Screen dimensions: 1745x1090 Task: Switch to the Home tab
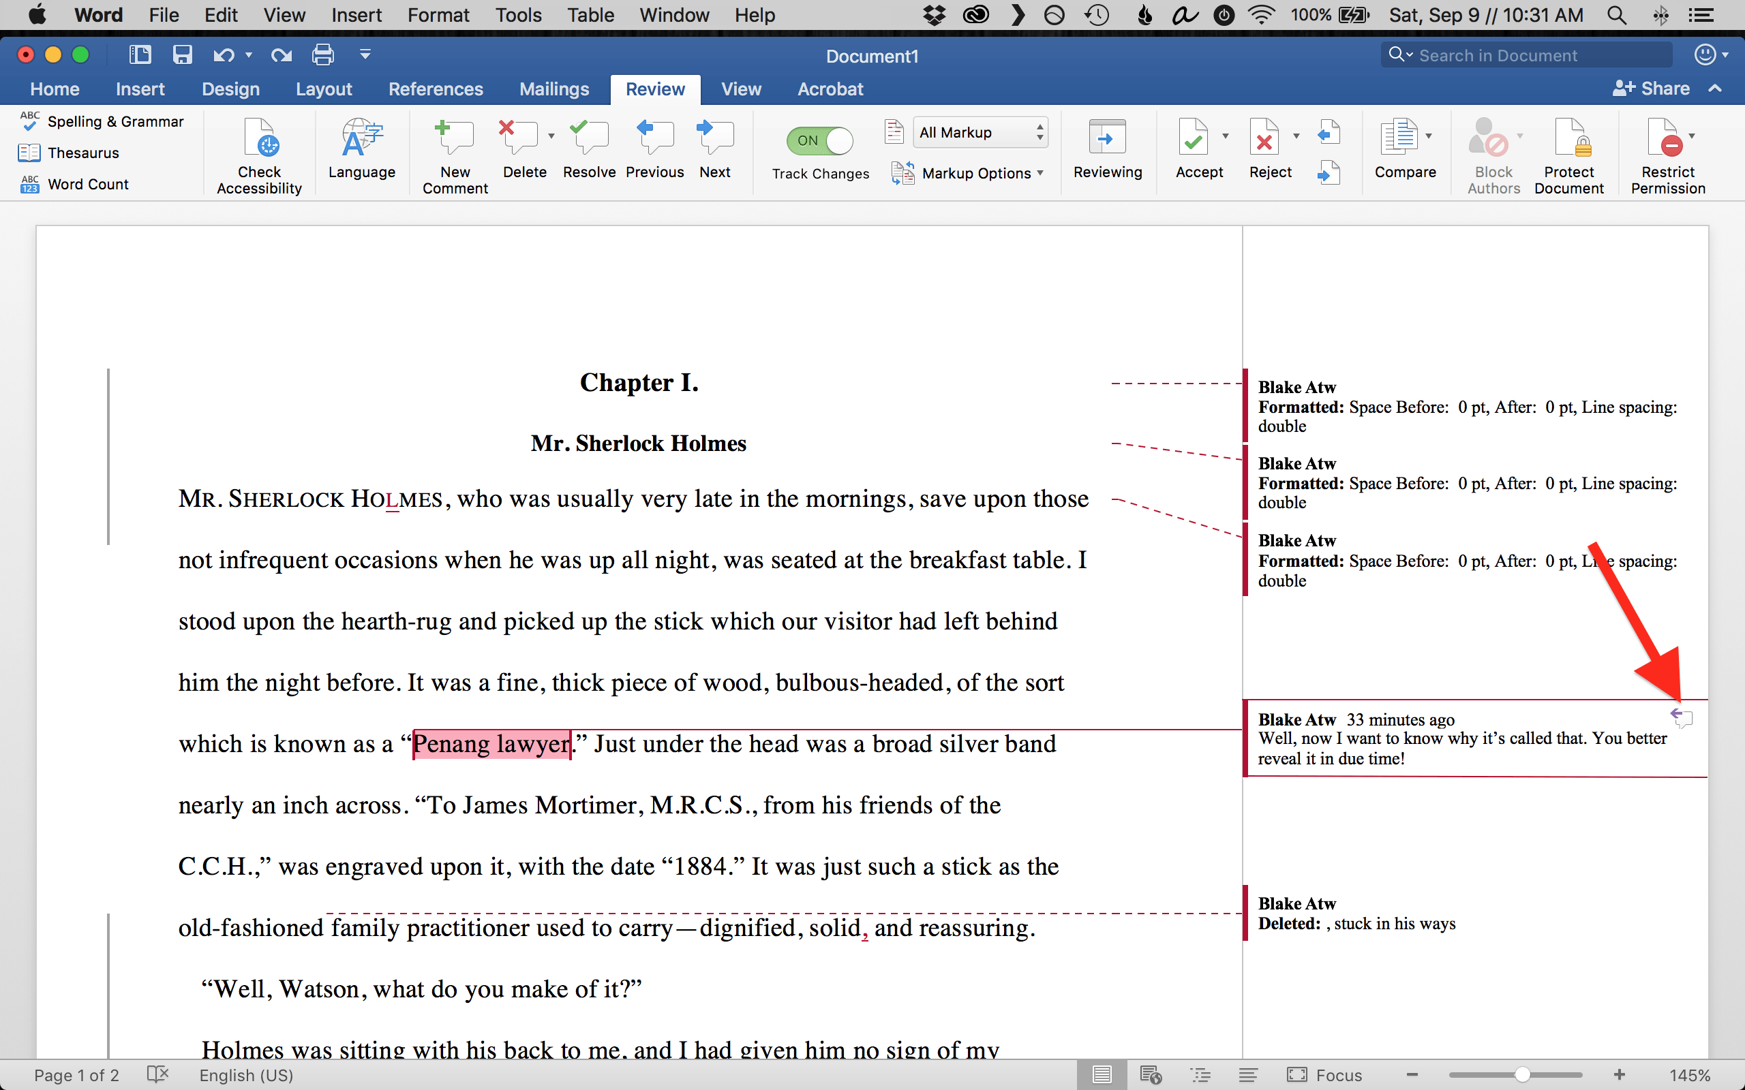[54, 88]
